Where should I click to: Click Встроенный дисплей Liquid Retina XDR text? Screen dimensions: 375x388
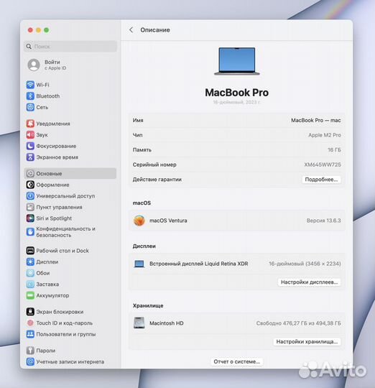(x=198, y=264)
